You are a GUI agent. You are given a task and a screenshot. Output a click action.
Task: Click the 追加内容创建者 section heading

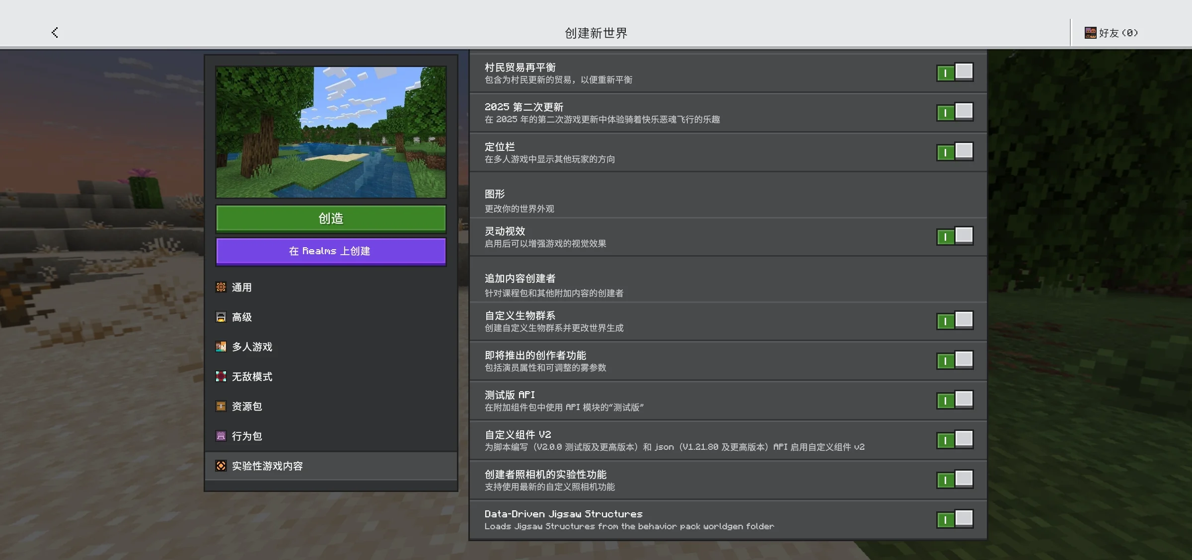tap(520, 279)
